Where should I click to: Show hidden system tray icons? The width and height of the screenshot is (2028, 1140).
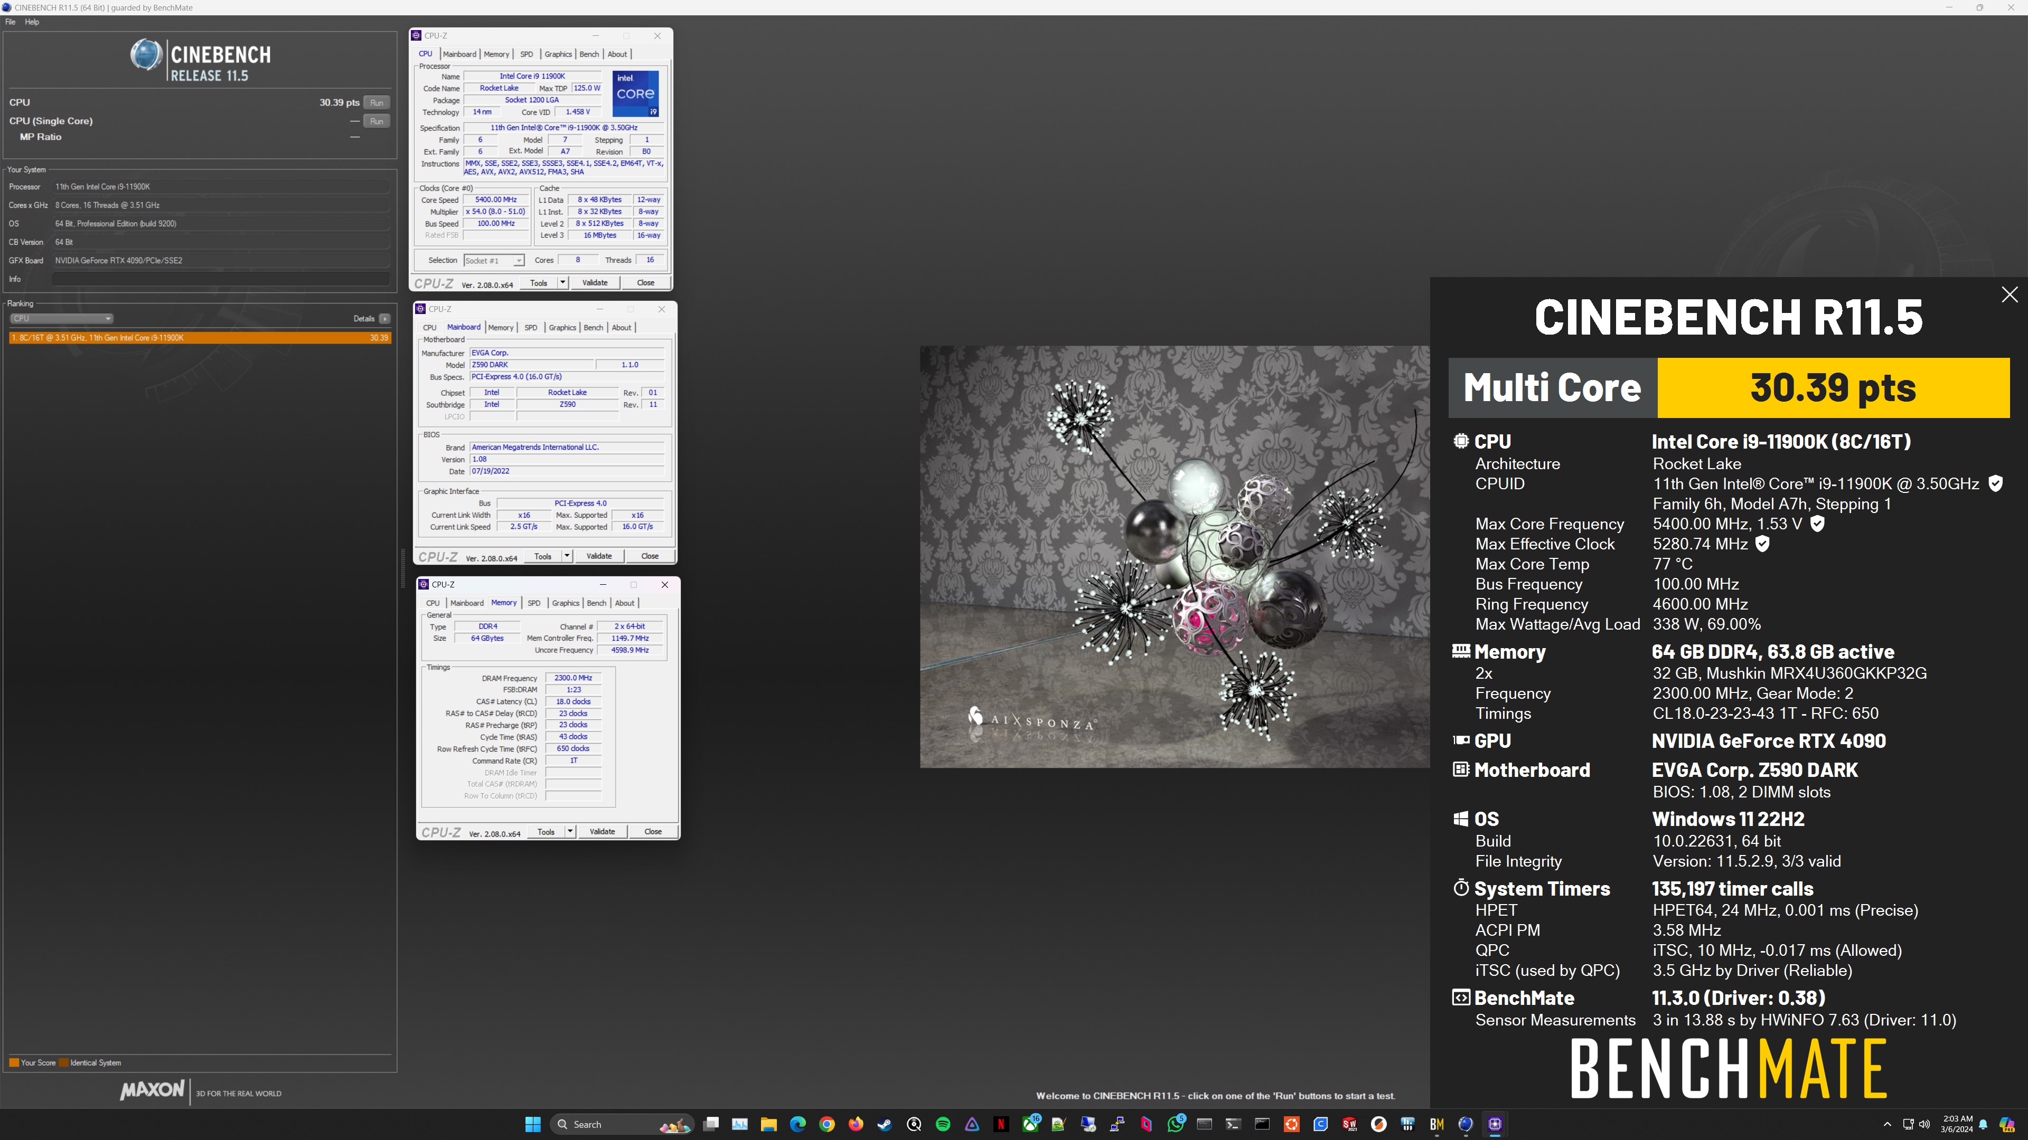[x=1887, y=1124]
